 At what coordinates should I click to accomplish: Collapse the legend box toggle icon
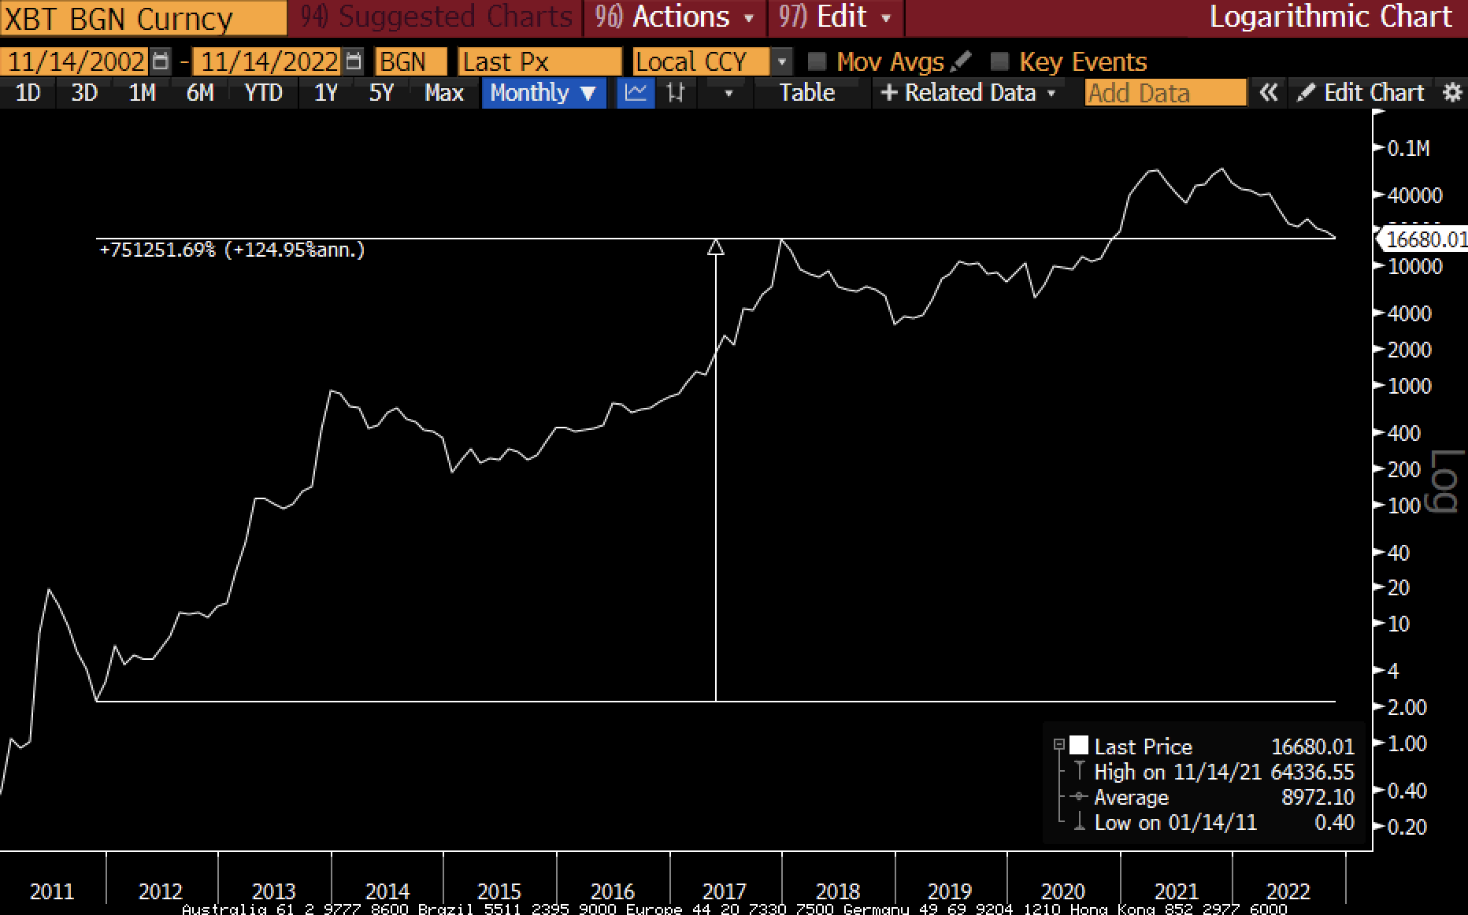pos(1059,744)
